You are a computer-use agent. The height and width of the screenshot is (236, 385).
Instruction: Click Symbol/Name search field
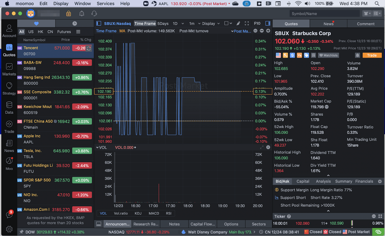coord(324,13)
